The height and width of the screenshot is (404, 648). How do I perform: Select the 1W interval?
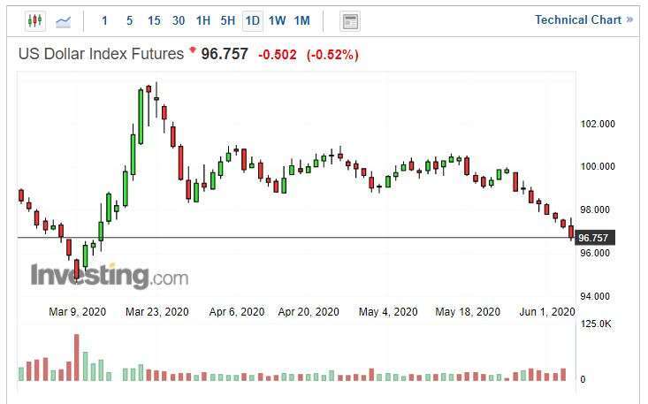click(x=278, y=20)
